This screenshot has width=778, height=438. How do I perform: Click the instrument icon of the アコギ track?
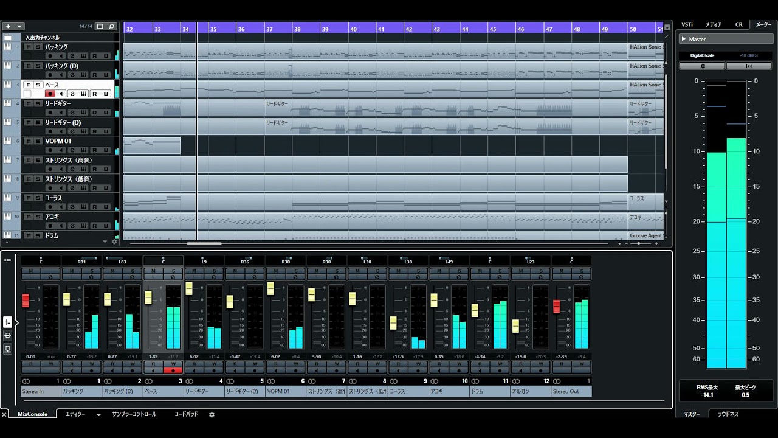coord(7,216)
